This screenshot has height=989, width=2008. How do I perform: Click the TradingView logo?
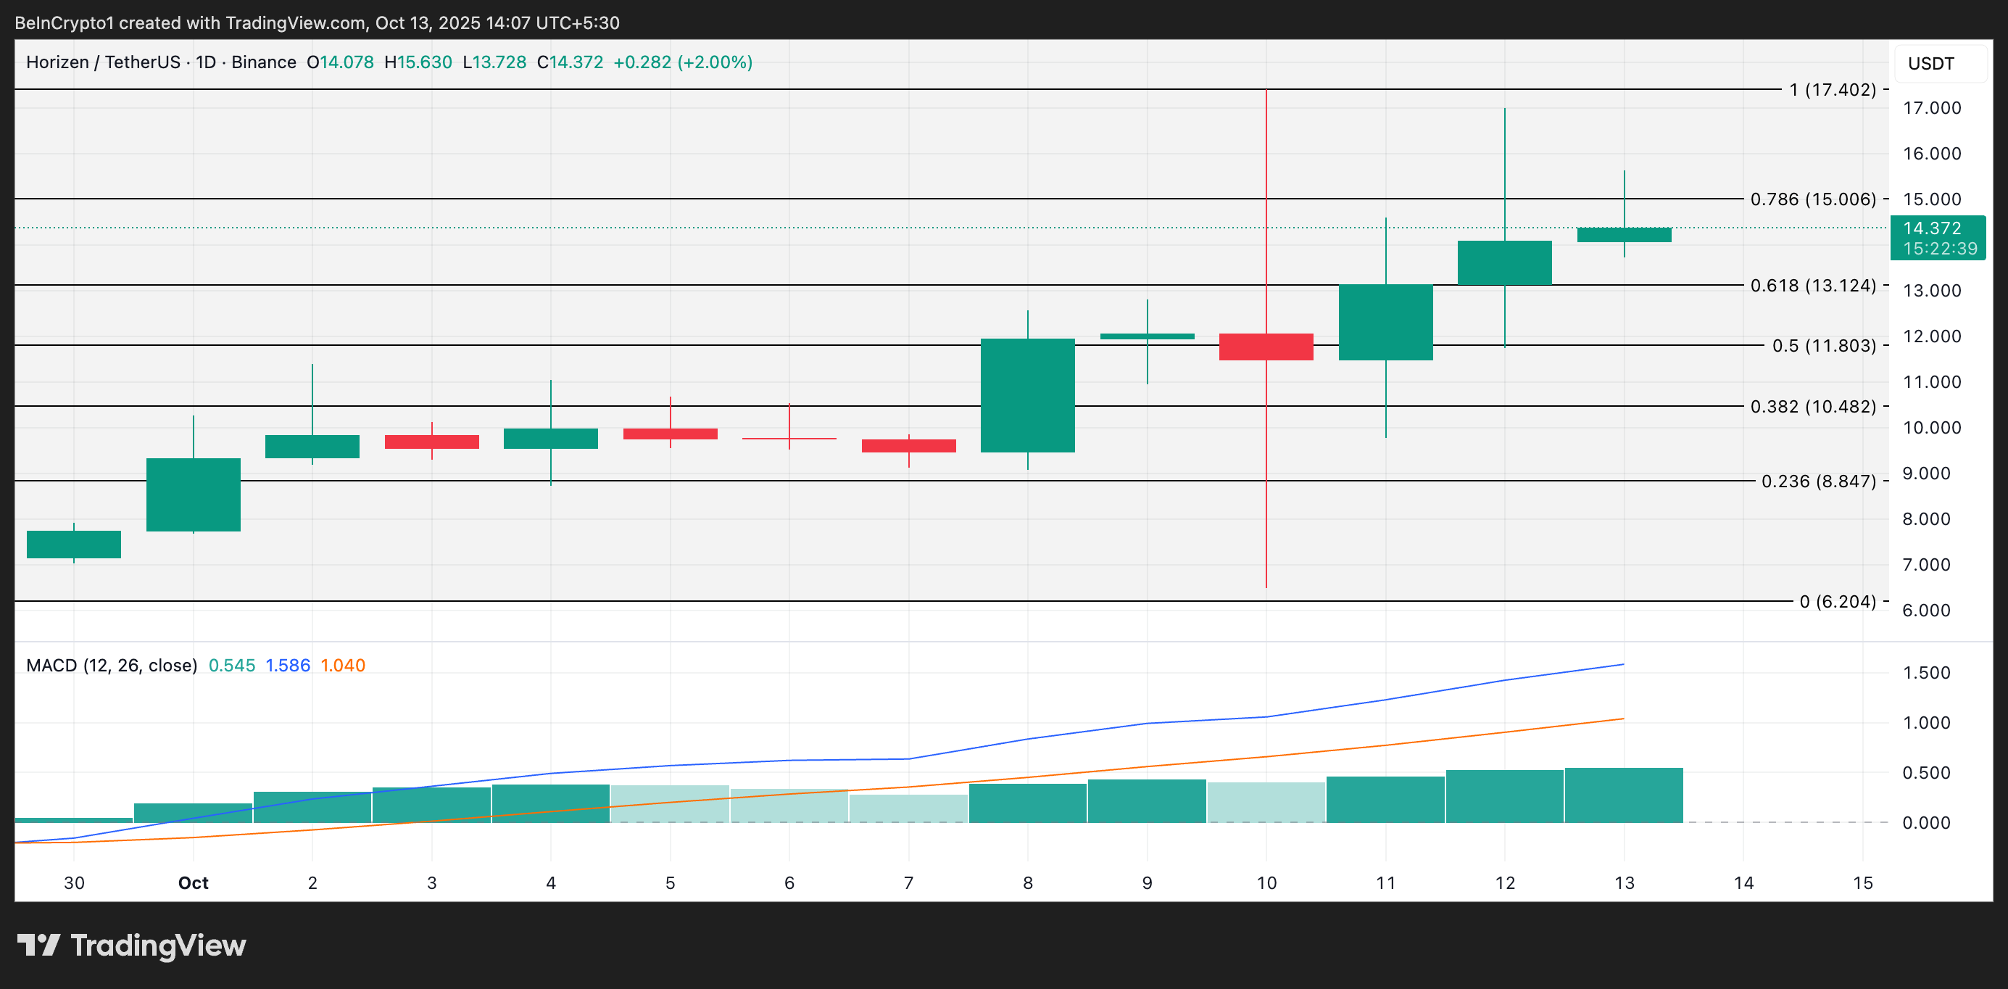coord(133,946)
